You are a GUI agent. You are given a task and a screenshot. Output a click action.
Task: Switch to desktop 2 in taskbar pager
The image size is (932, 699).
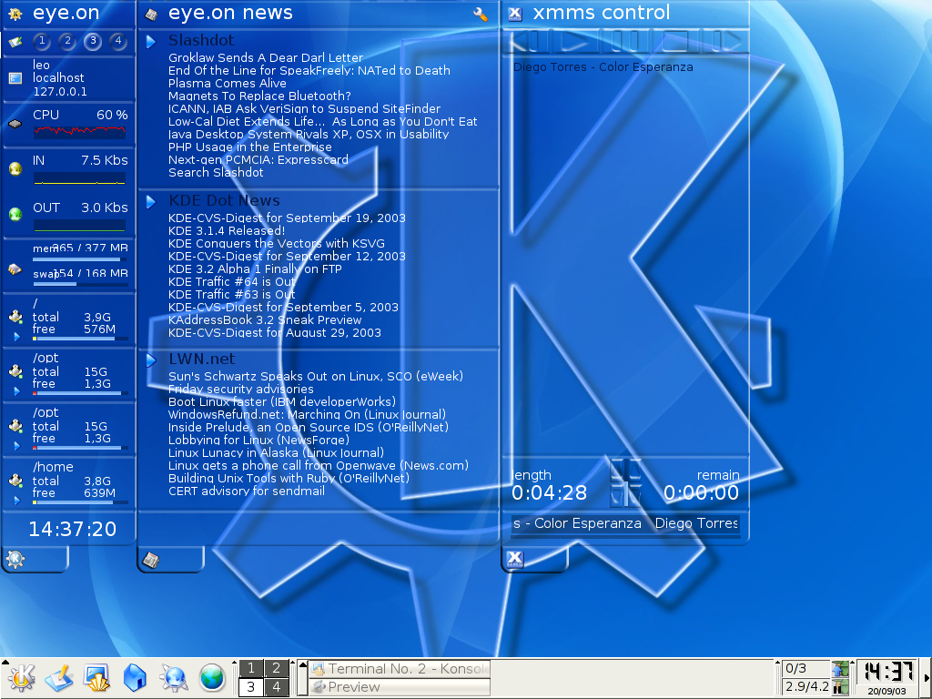pyautogui.click(x=277, y=668)
